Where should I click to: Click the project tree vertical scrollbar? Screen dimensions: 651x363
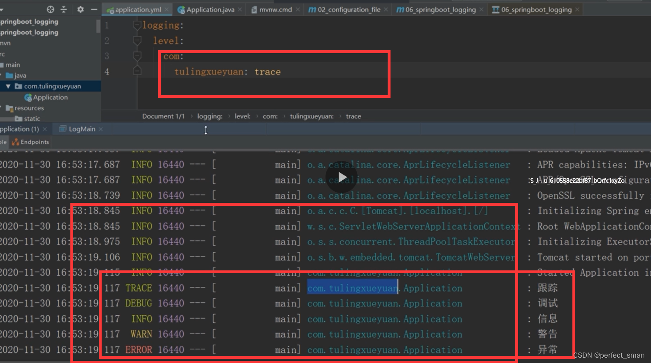point(98,26)
